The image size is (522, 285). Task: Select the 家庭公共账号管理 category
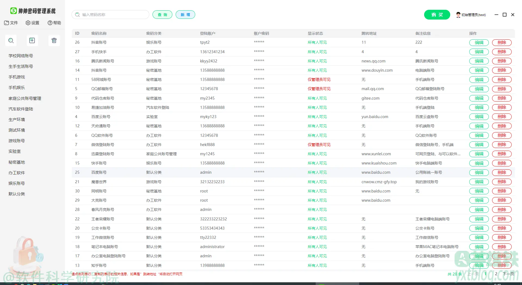click(x=25, y=99)
